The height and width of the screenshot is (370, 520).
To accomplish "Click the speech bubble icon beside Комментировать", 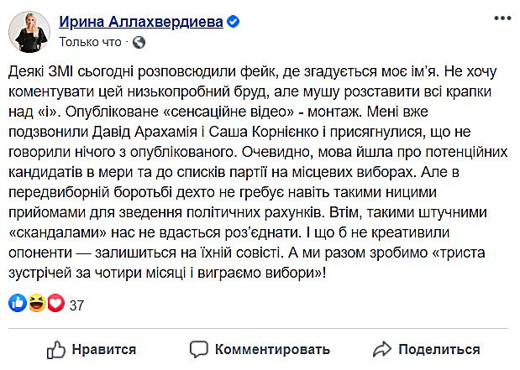I will click(199, 348).
